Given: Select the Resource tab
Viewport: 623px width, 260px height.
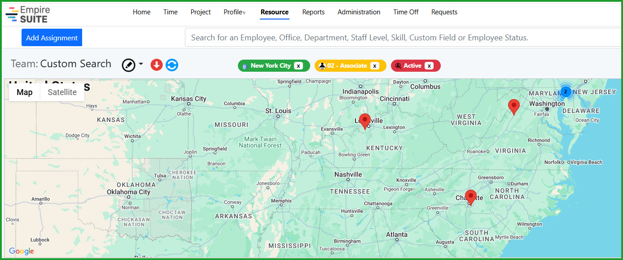Looking at the screenshot, I should 275,12.
